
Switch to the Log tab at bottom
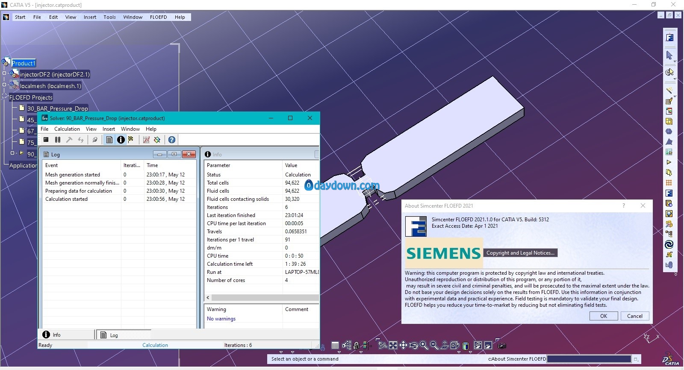pos(124,335)
